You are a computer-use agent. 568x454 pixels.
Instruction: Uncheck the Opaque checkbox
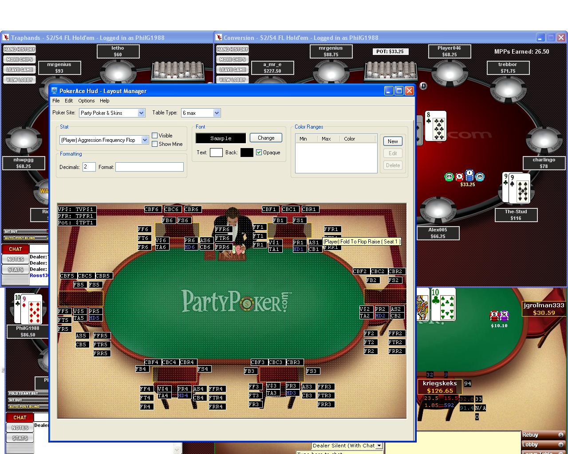(259, 153)
